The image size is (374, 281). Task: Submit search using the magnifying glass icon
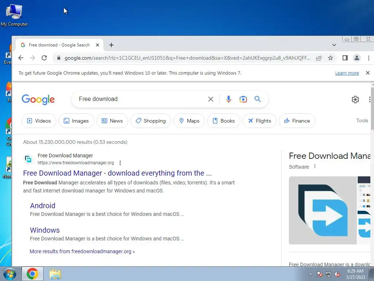point(257,99)
